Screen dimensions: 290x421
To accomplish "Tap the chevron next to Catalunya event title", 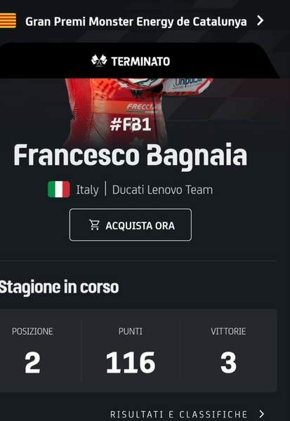I will pos(260,20).
